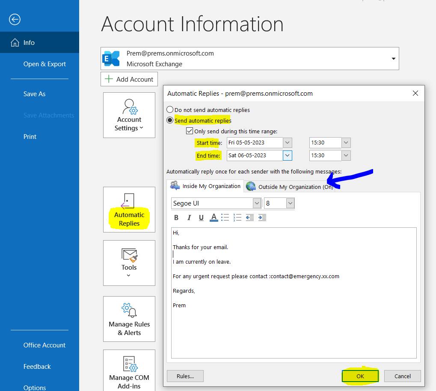This screenshot has height=391, width=436.
Task: Close the Automatic Replies dialog
Action: click(415, 93)
